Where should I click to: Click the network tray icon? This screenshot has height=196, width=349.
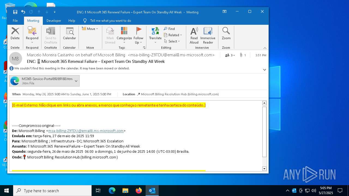click(307, 191)
